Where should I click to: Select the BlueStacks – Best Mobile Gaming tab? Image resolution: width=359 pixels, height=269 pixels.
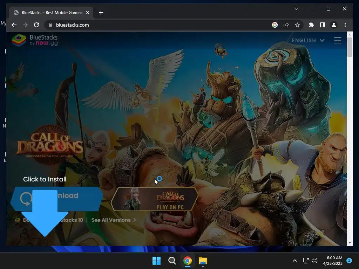click(52, 13)
